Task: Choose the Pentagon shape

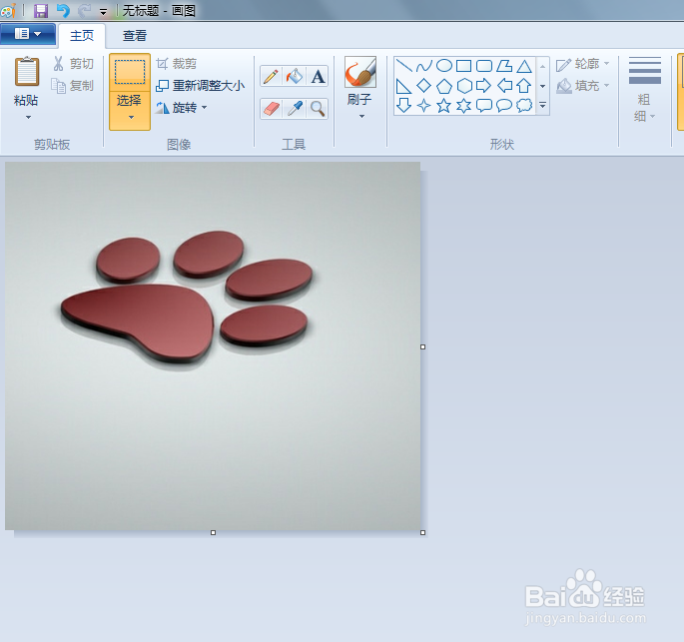Action: tap(444, 86)
